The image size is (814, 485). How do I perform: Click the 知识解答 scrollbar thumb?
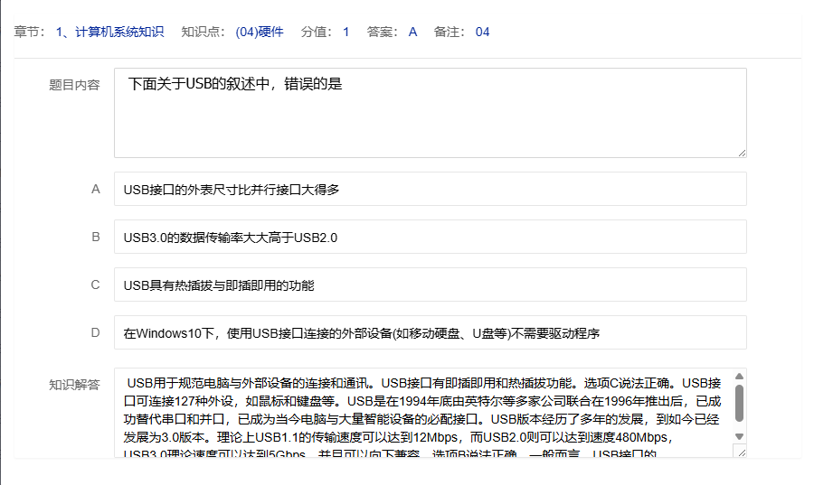point(739,403)
